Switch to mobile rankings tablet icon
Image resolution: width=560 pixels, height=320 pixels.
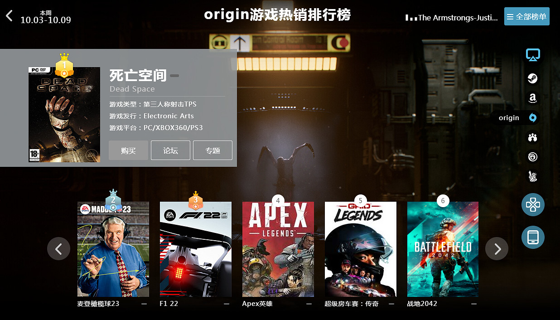point(533,237)
